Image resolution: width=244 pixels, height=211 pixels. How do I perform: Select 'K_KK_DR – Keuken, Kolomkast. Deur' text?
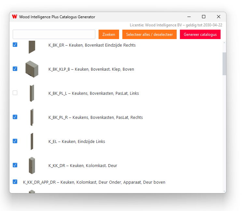[x=83, y=165]
